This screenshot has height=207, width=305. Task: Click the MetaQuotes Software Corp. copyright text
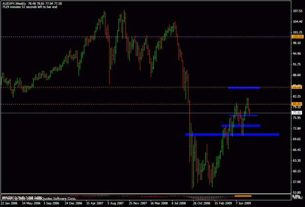[39, 198]
